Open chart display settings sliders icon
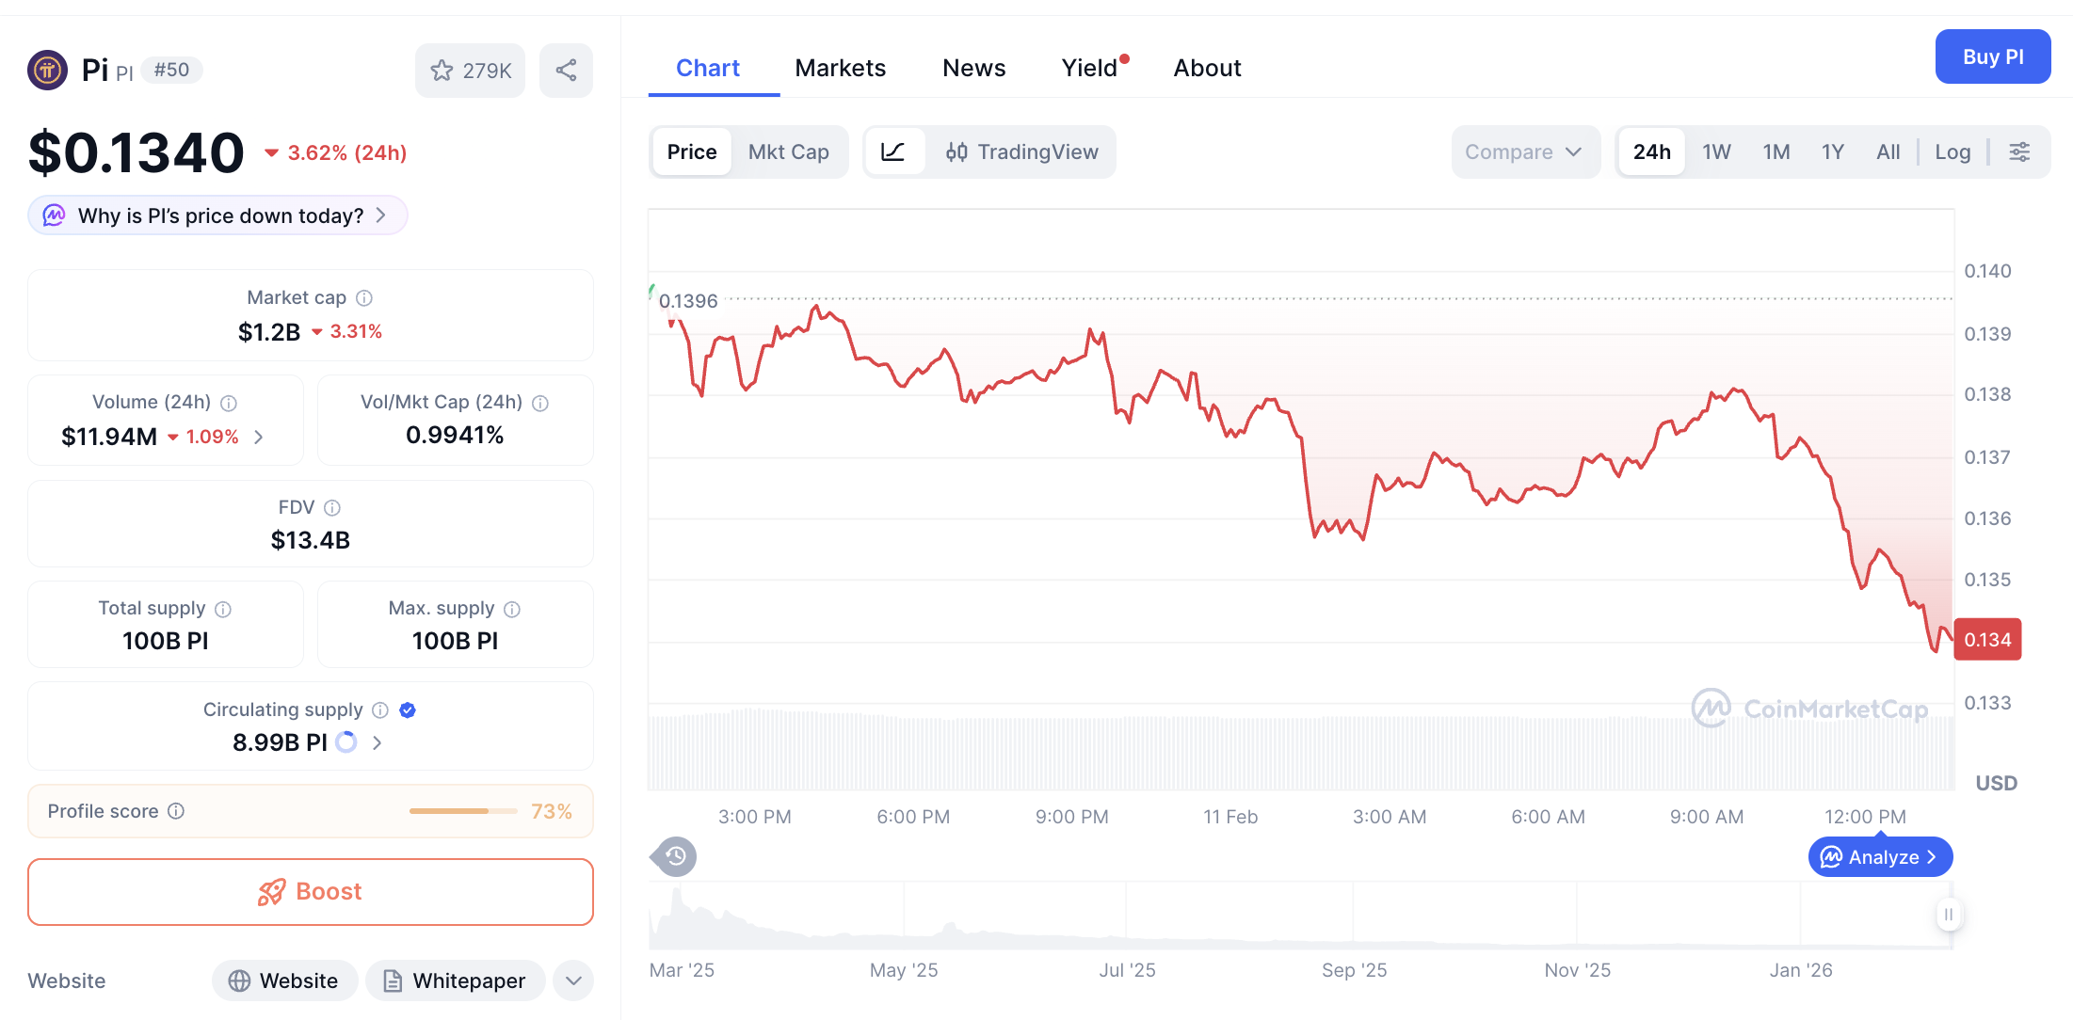Viewport: 2073px width, 1020px height. (2019, 151)
